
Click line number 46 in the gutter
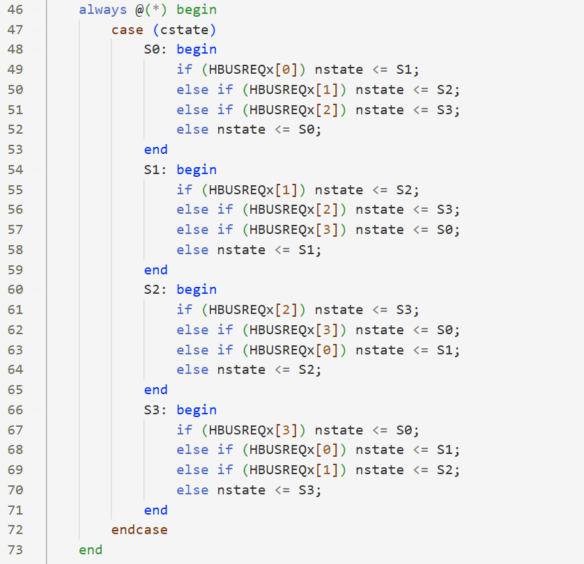pos(15,10)
